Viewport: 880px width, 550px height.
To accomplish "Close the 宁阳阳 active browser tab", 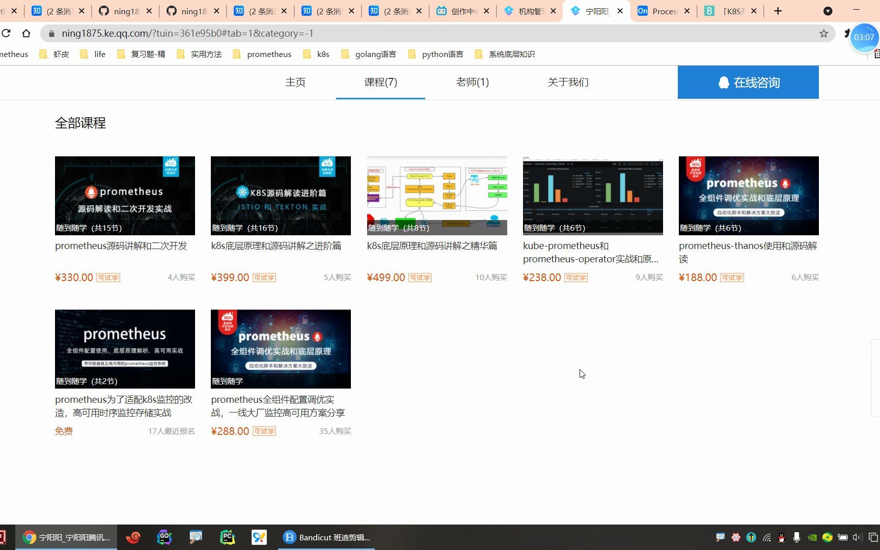I will (x=620, y=11).
